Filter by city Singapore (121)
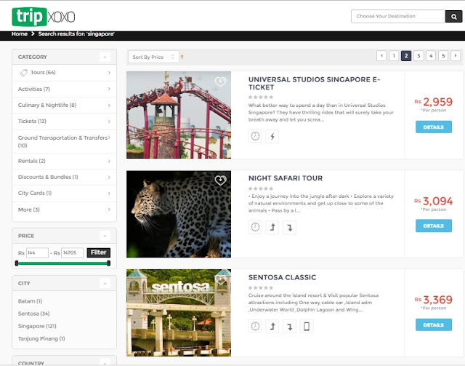This screenshot has width=465, height=366. pyautogui.click(x=37, y=326)
